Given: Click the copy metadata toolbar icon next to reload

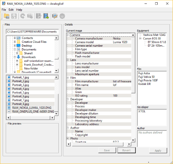Looking at the screenshot, I should 30,16.
